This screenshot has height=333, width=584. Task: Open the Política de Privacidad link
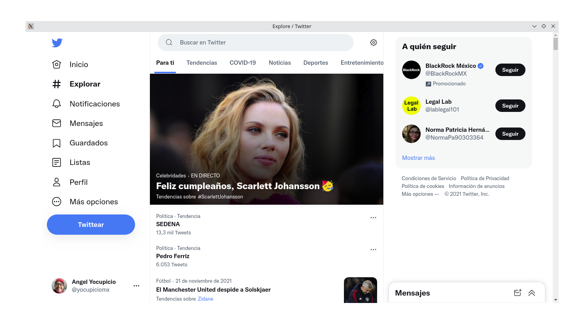(x=485, y=178)
